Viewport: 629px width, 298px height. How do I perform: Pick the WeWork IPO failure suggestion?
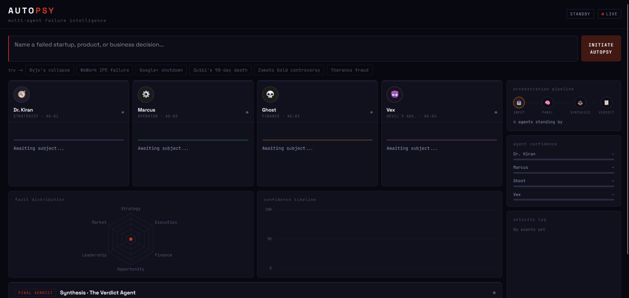coord(105,70)
